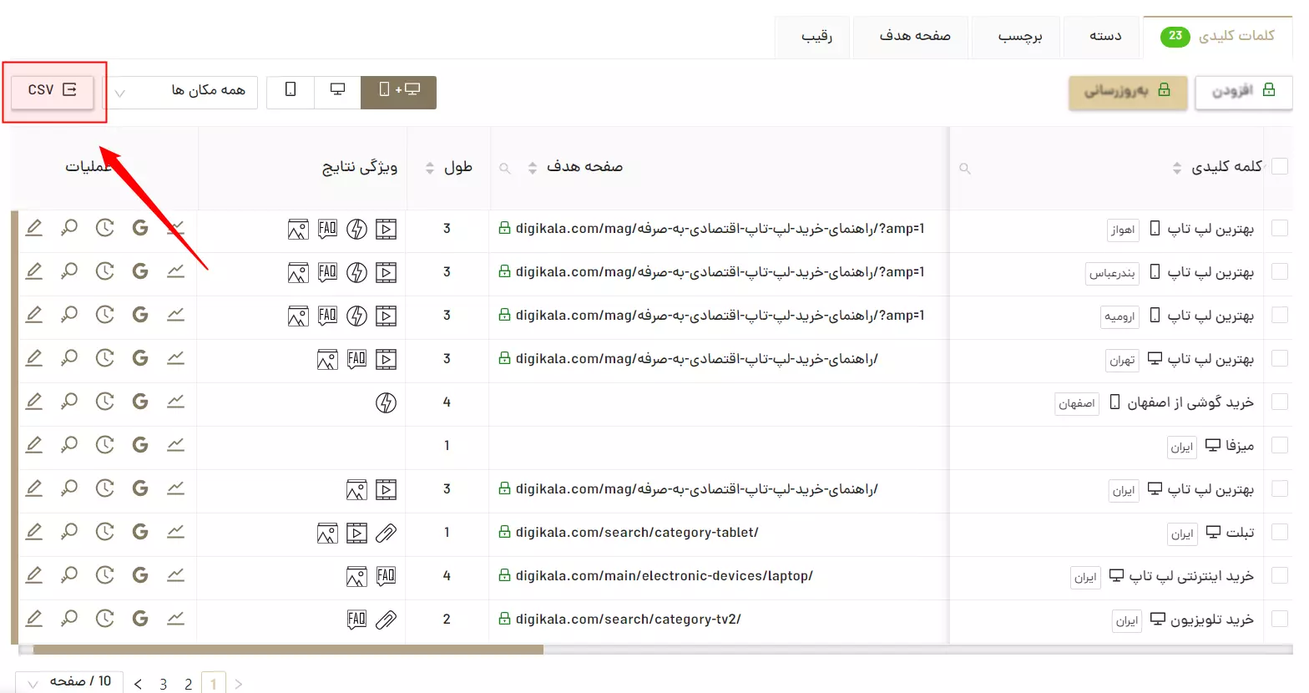Click the تهران location tag

click(1122, 360)
